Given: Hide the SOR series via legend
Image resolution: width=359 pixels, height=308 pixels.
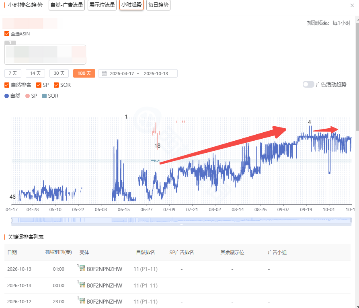Looking at the screenshot, I should tap(50, 96).
